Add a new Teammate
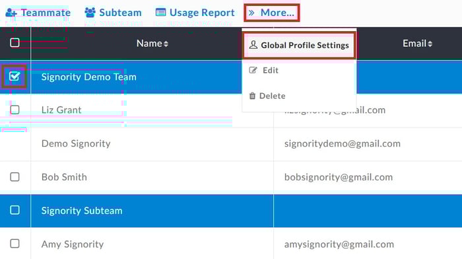The height and width of the screenshot is (259, 462). click(38, 13)
